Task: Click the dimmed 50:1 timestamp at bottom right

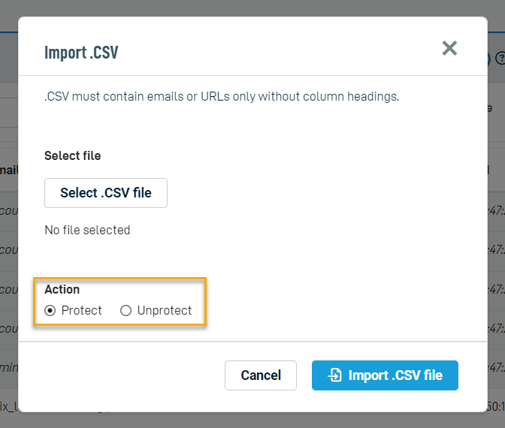Action: tap(496, 406)
